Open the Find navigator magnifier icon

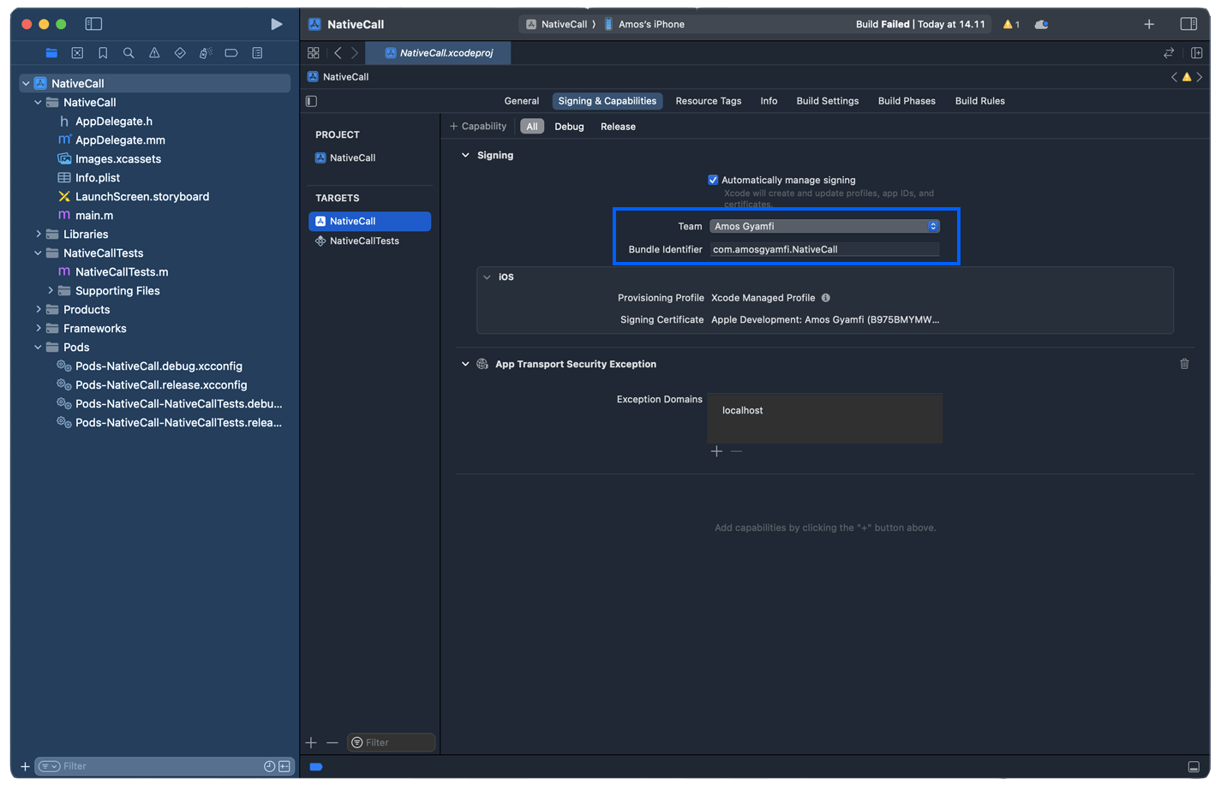tap(129, 53)
